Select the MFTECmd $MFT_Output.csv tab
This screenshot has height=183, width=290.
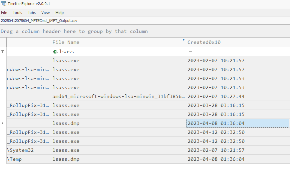(39, 21)
